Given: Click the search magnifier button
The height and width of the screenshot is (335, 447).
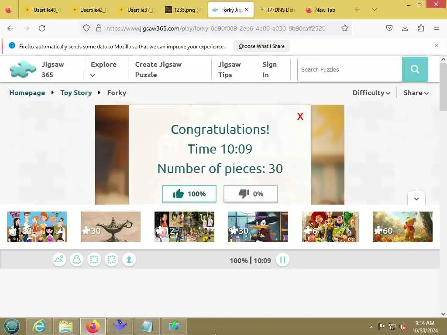Looking at the screenshot, I should [415, 69].
